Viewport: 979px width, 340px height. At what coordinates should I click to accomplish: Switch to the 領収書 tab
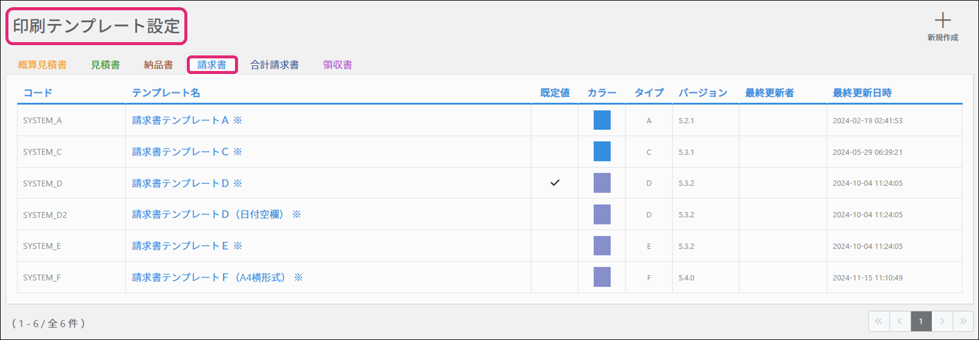pyautogui.click(x=337, y=65)
